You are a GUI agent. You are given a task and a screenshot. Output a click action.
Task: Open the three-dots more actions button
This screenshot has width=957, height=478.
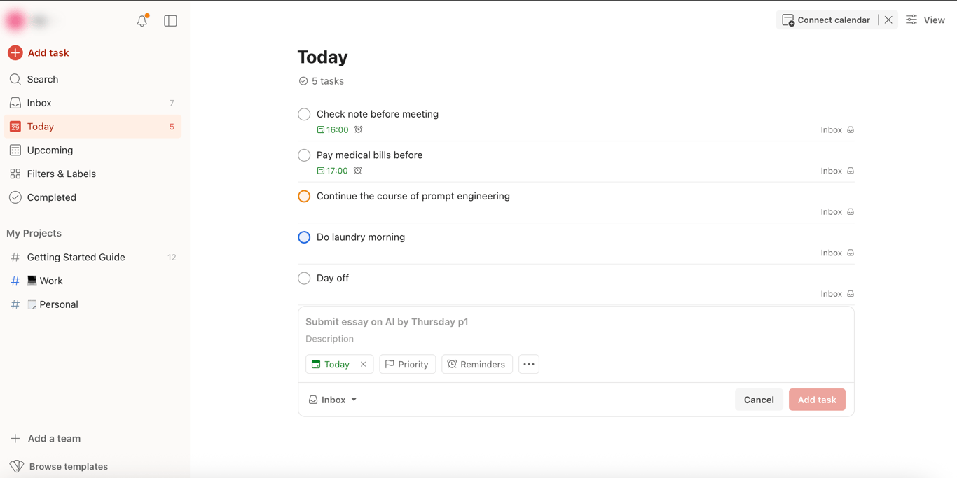[x=529, y=364]
